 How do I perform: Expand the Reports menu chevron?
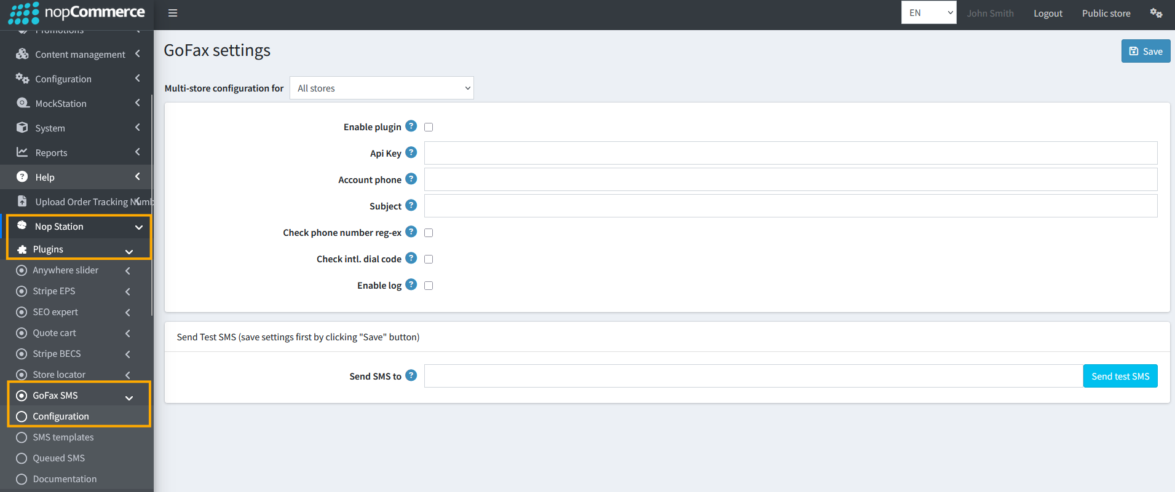pyautogui.click(x=138, y=152)
